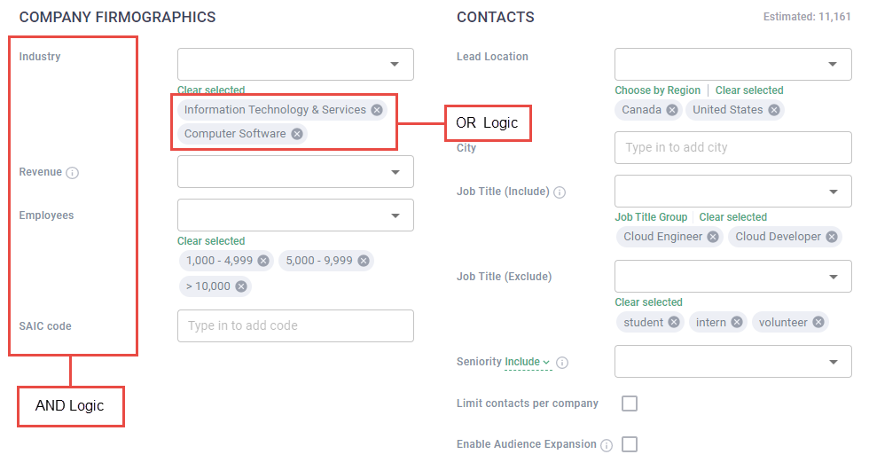
Task: Check the Enable Audience Expansion box
Action: pyautogui.click(x=630, y=444)
